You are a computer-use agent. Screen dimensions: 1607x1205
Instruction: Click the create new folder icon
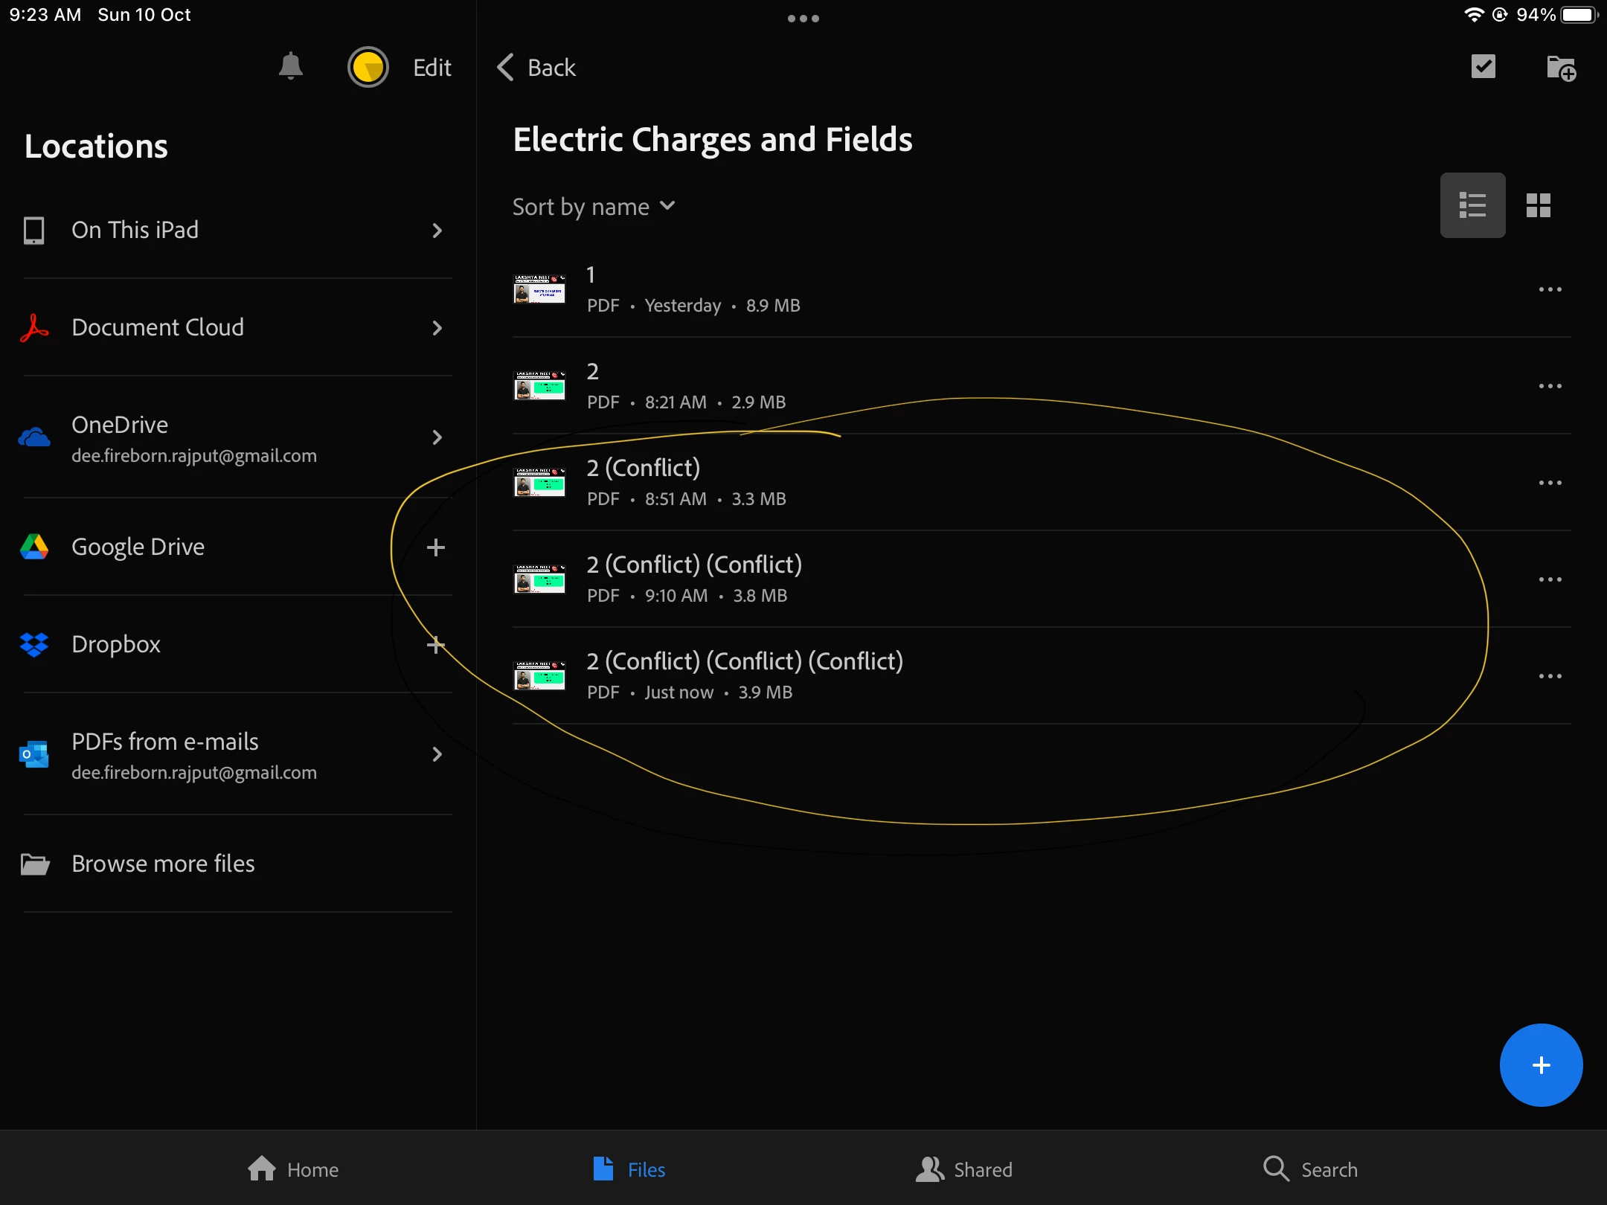click(x=1560, y=68)
